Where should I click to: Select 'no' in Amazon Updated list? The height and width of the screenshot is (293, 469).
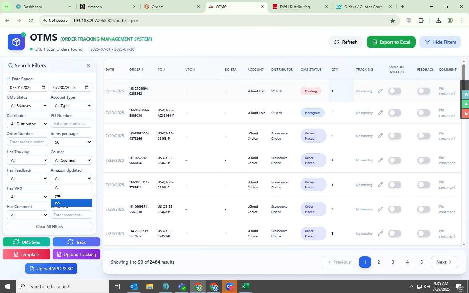(x=71, y=203)
